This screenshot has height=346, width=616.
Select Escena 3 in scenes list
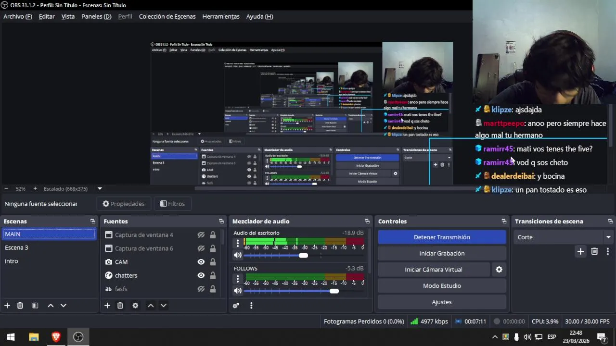pyautogui.click(x=49, y=247)
